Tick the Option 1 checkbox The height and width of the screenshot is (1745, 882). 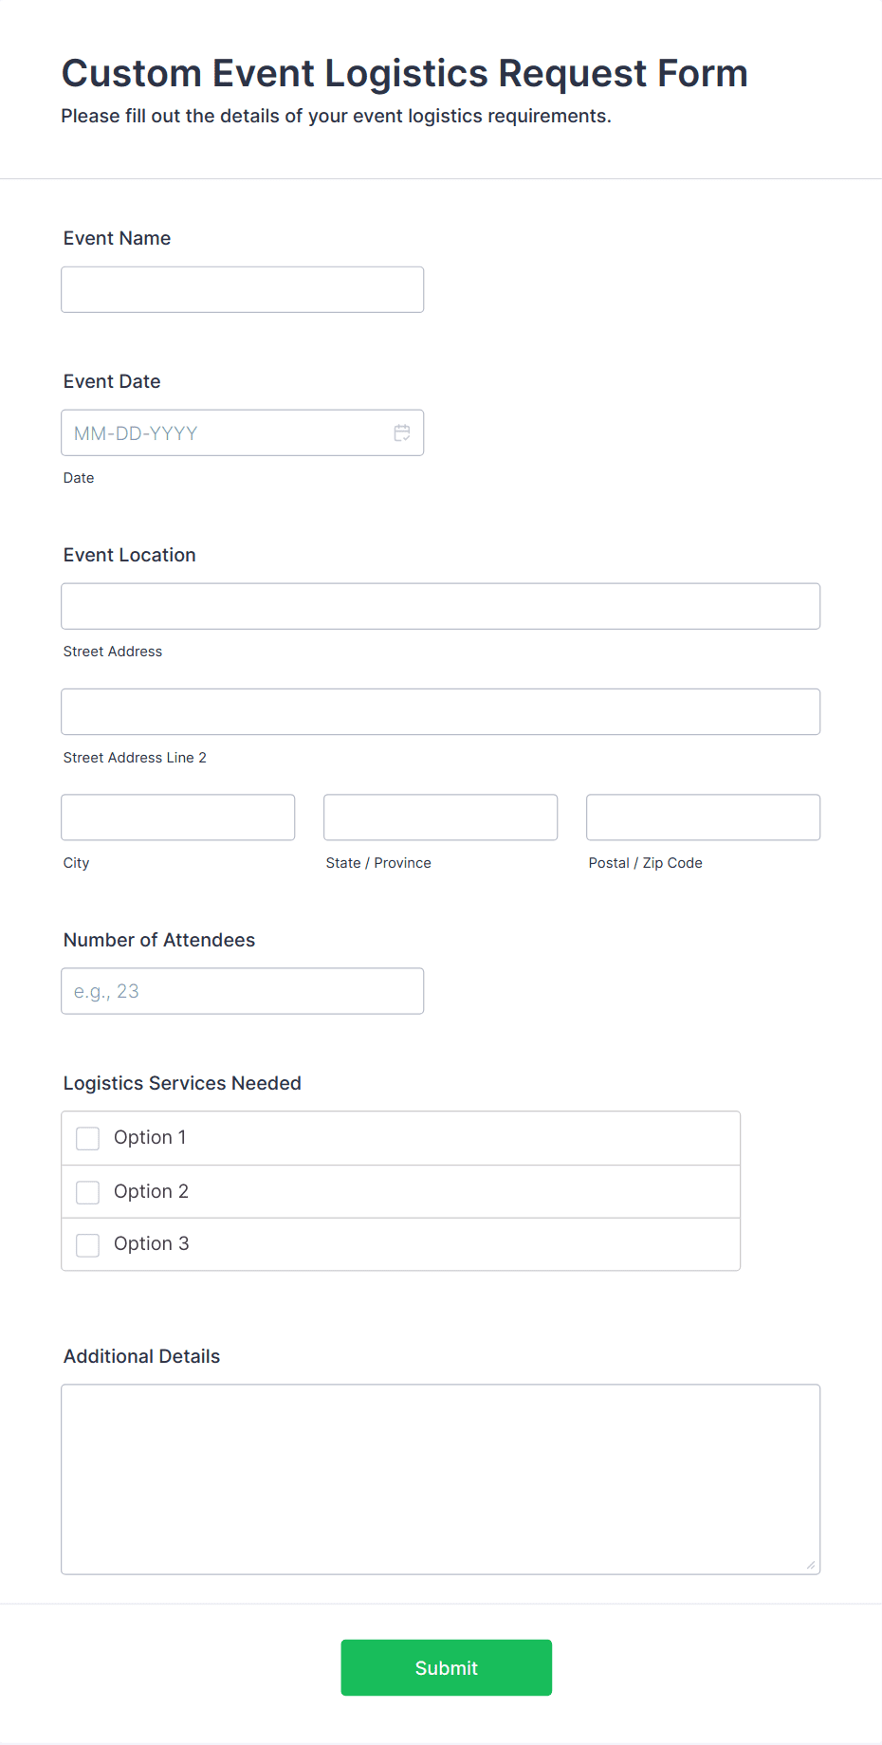point(87,1138)
